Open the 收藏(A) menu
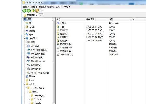 click(x=51, y=7)
